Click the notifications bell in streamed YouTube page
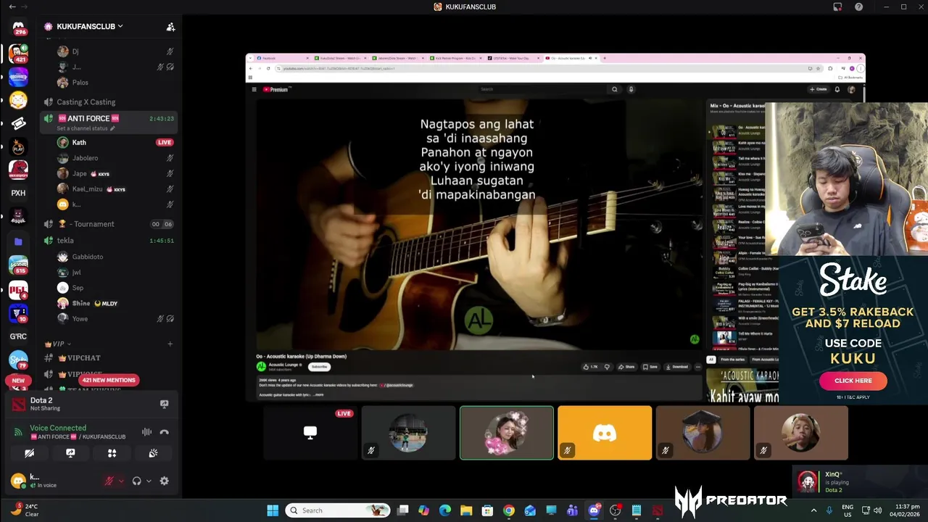The height and width of the screenshot is (522, 928). coord(837,89)
